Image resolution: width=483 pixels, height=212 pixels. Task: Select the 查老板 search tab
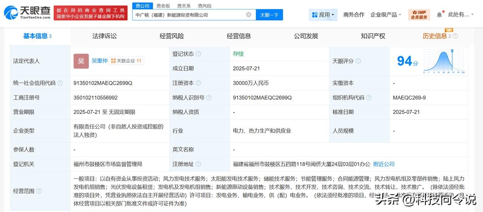(x=163, y=6)
